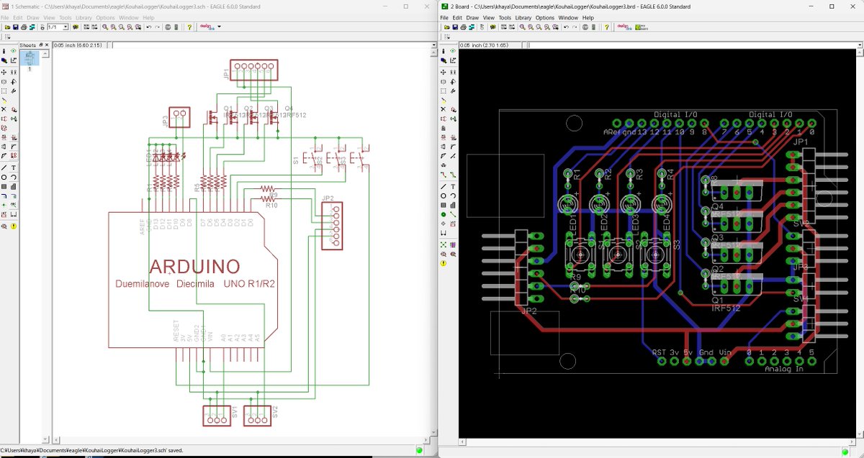Open View menu in Board window
This screenshot has height=458, width=864.
point(489,17)
